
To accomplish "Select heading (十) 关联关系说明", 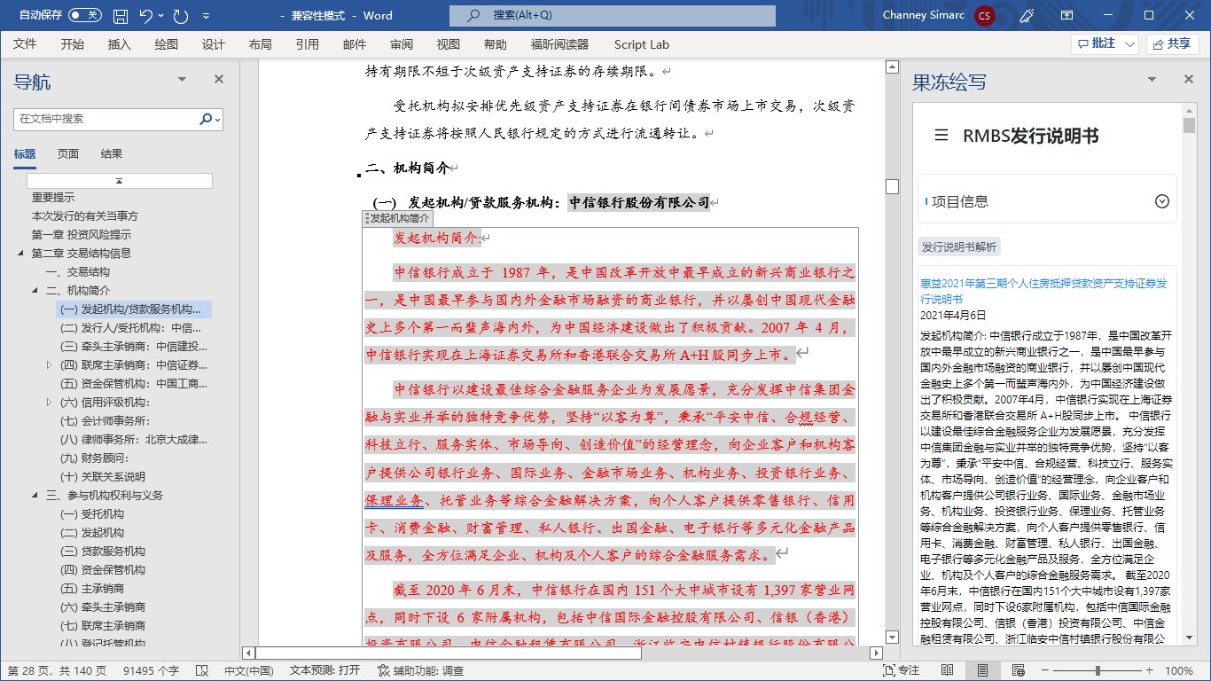I will coord(102,477).
